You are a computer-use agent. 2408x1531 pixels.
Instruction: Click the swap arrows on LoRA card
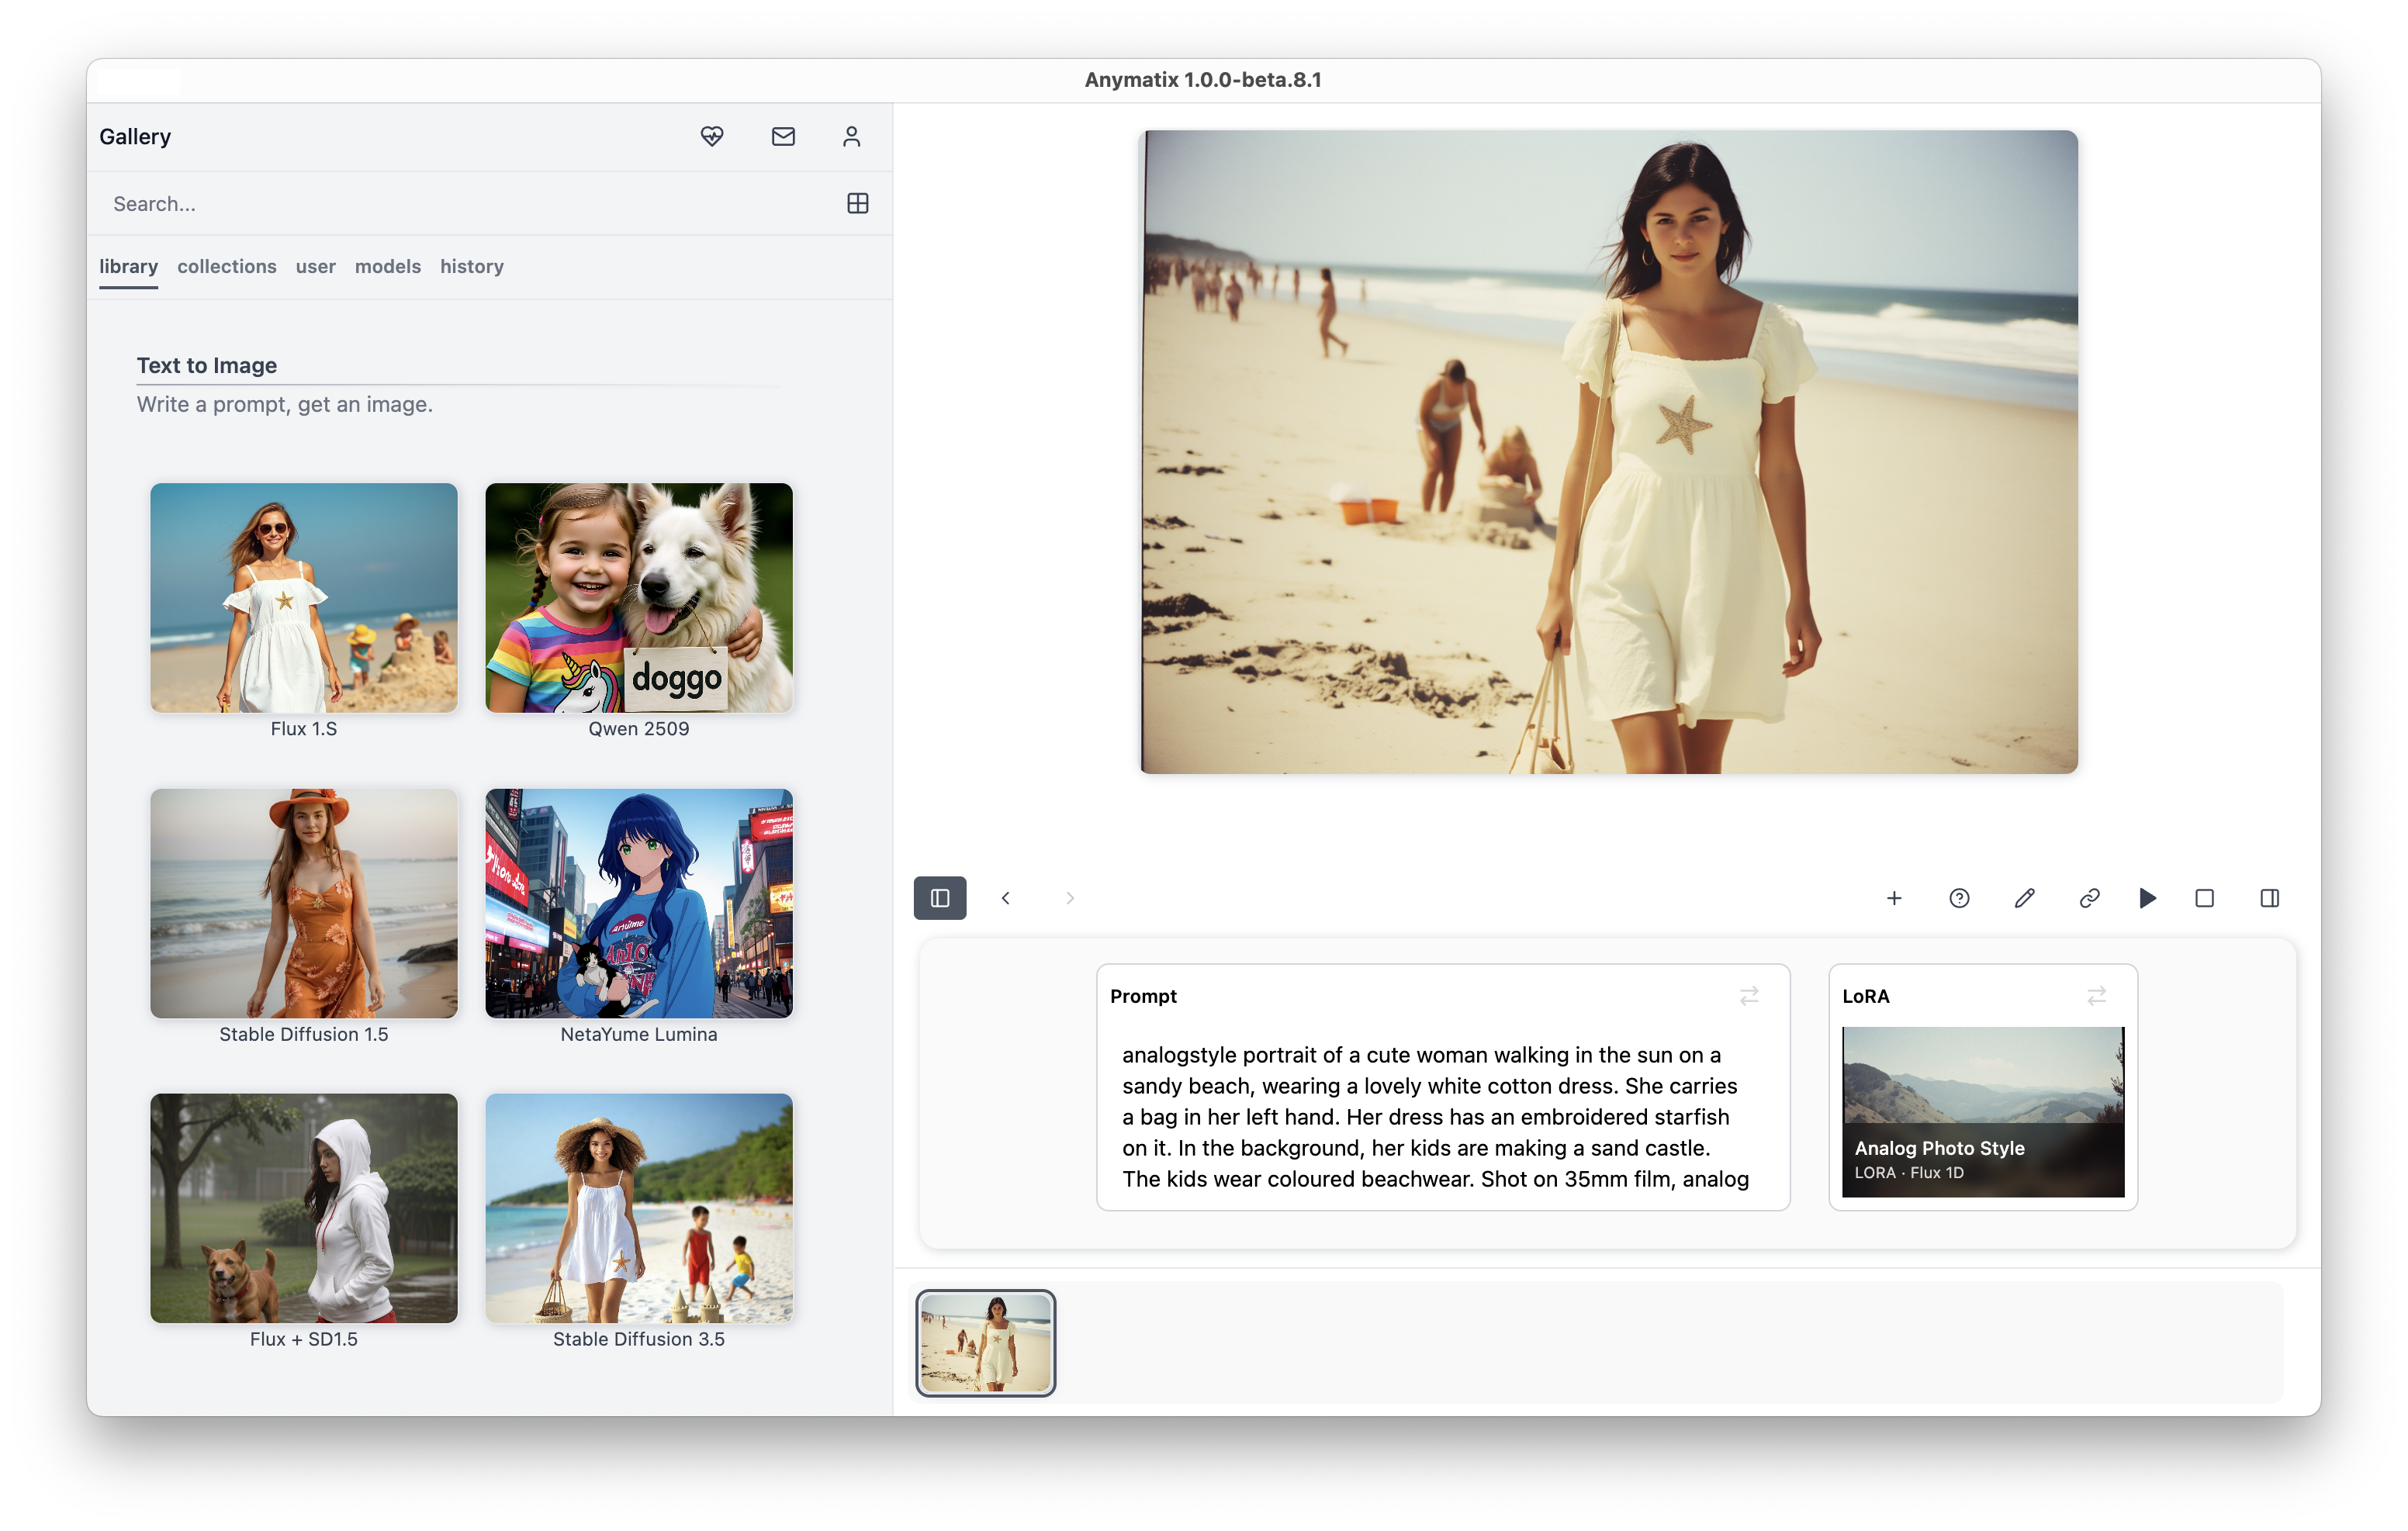coord(2096,996)
